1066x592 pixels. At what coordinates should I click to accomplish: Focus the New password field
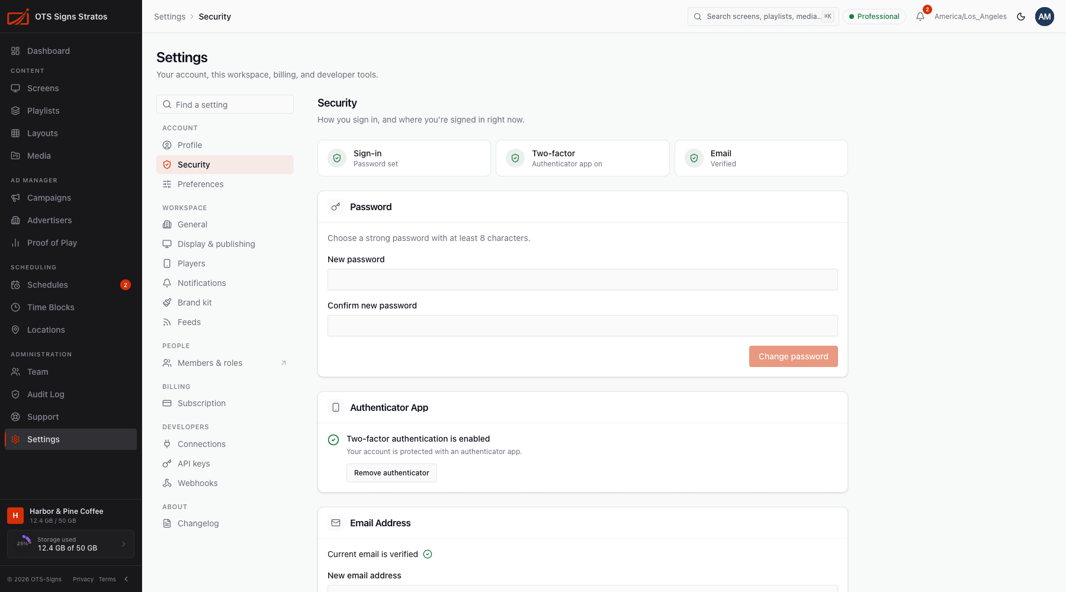583,279
